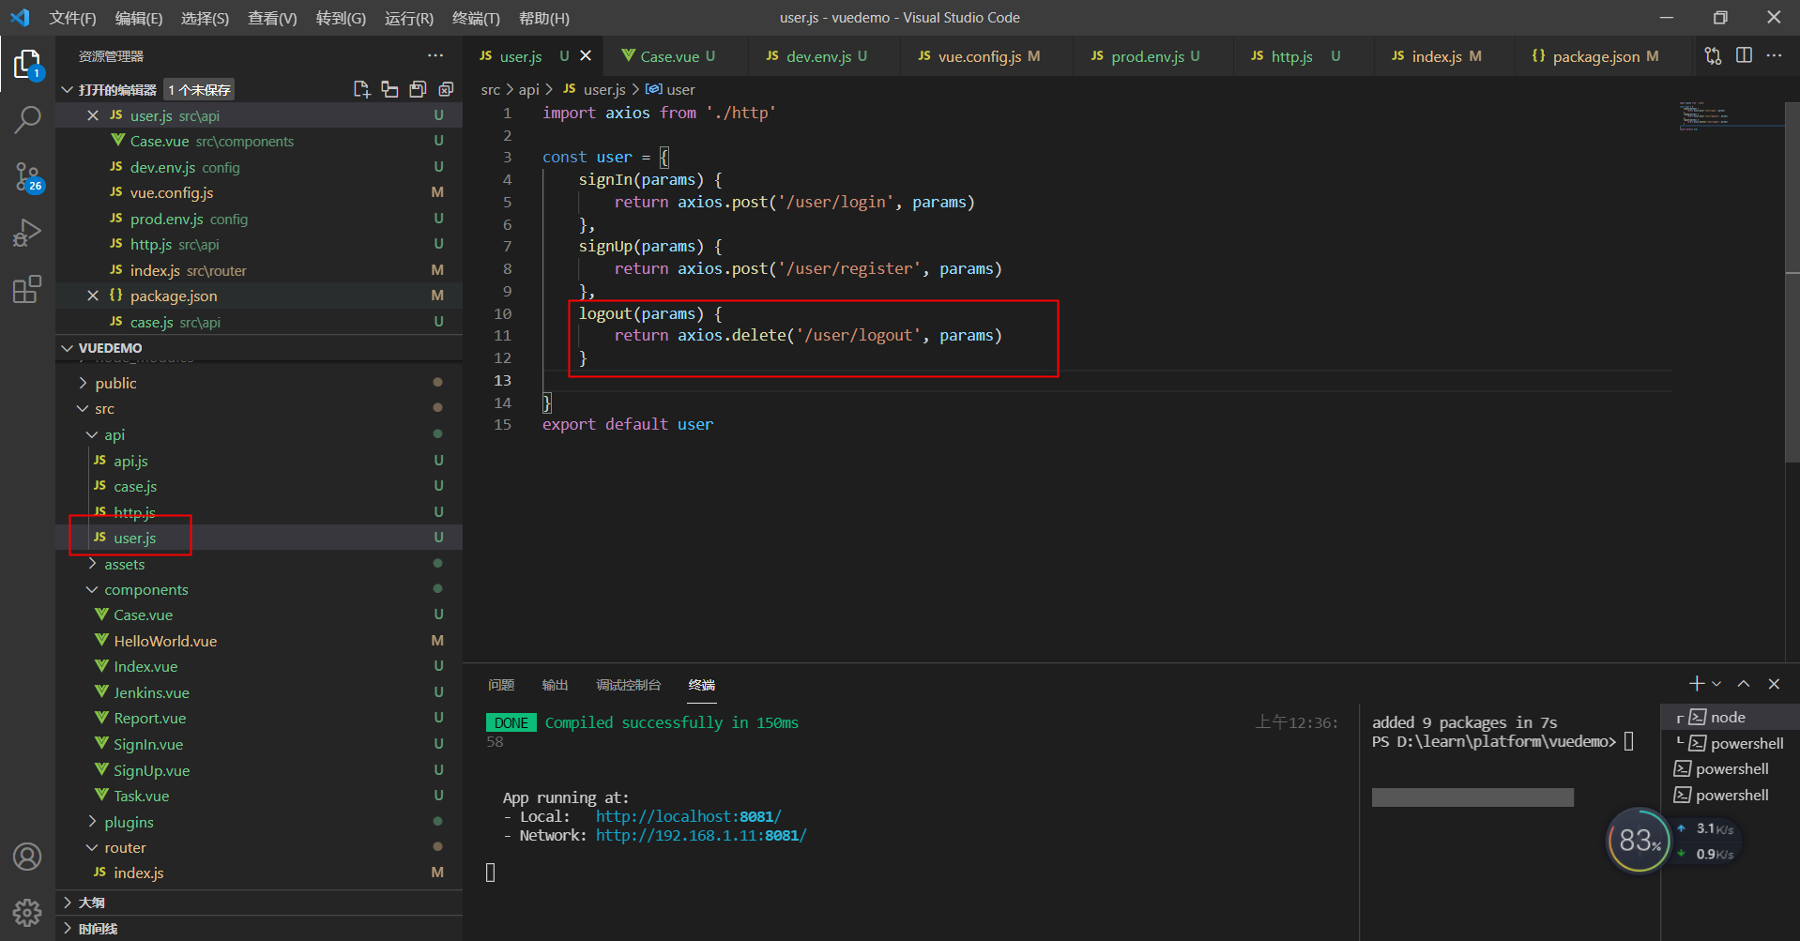Open the 终端(T) menu

[476, 18]
